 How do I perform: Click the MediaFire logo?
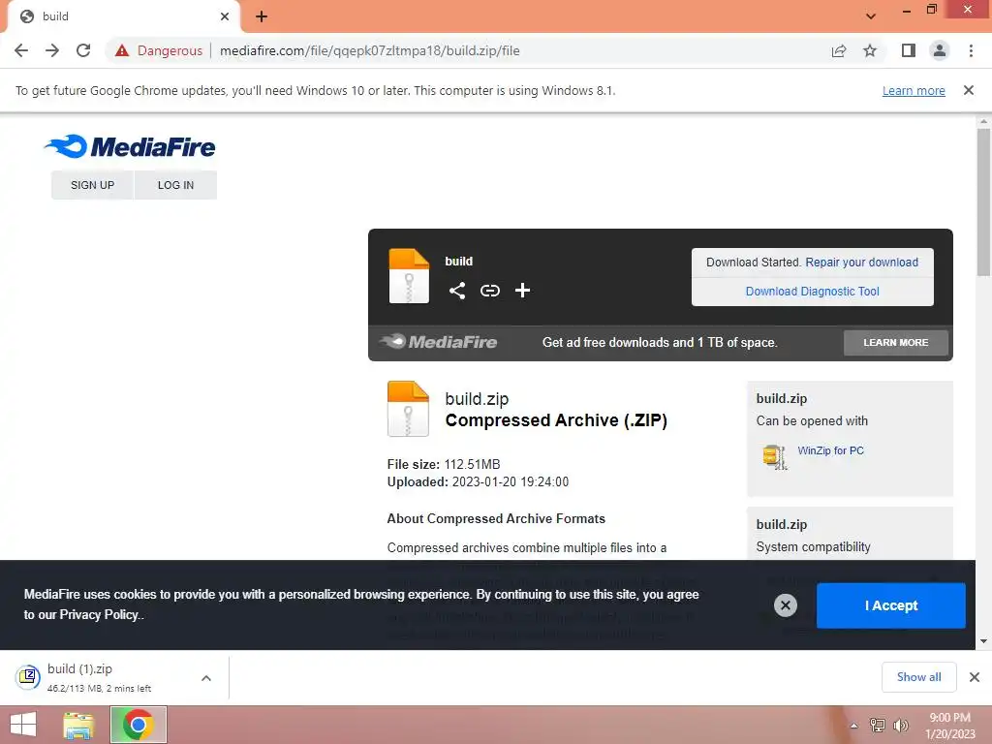(x=130, y=147)
